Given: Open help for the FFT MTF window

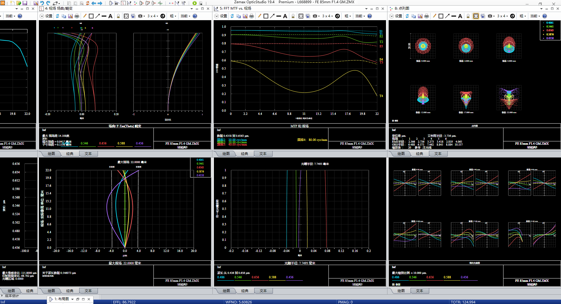Looking at the screenshot, I should click(370, 16).
